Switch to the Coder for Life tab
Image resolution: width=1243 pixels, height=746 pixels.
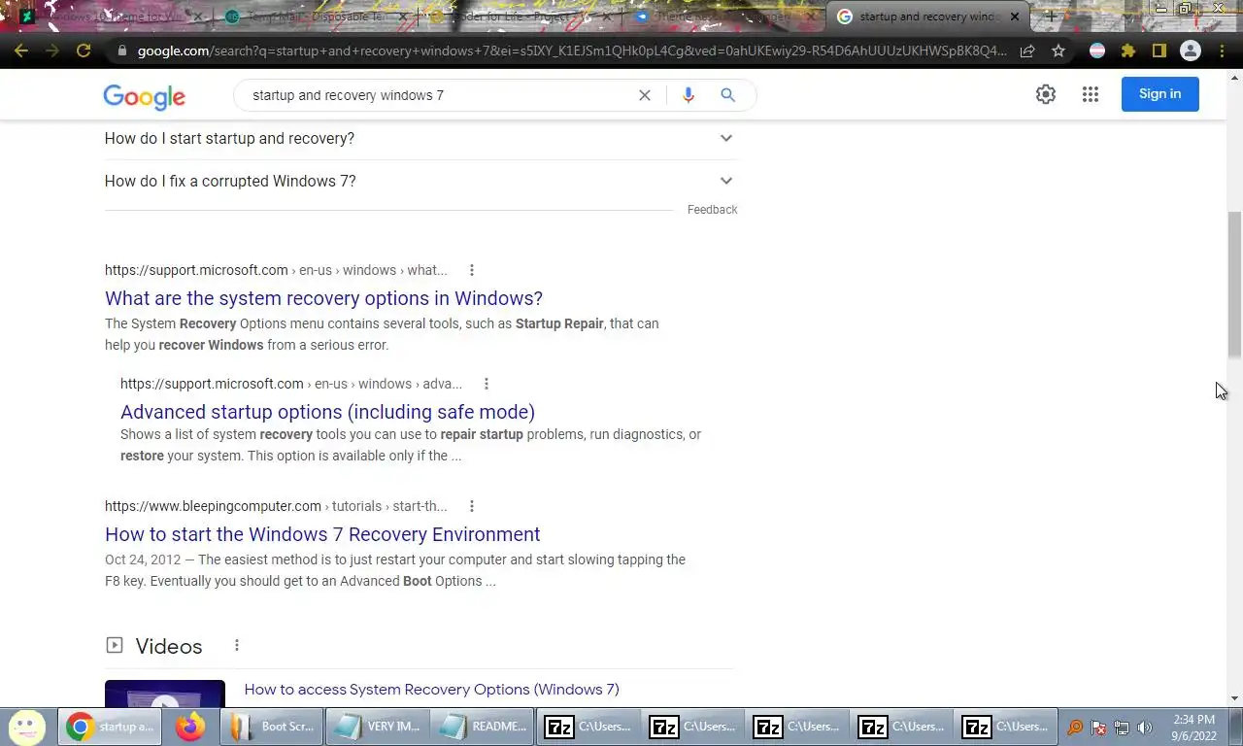coord(520,17)
